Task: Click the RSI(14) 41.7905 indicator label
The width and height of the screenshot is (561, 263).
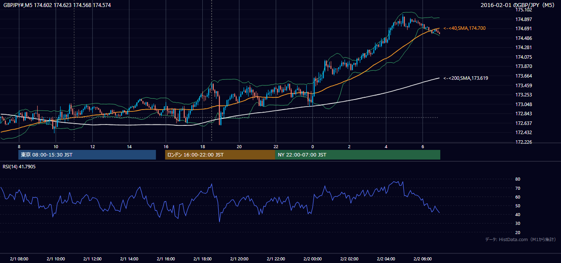Action: [x=19, y=167]
